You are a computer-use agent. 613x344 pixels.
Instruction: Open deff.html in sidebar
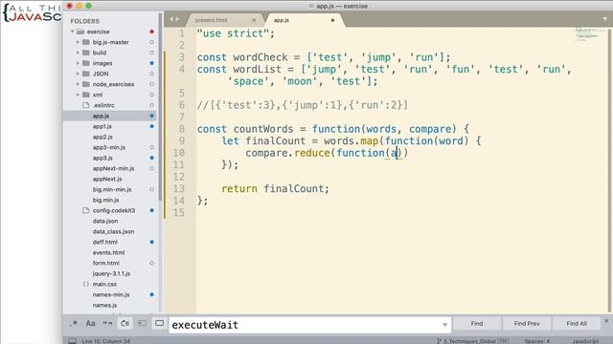point(104,242)
